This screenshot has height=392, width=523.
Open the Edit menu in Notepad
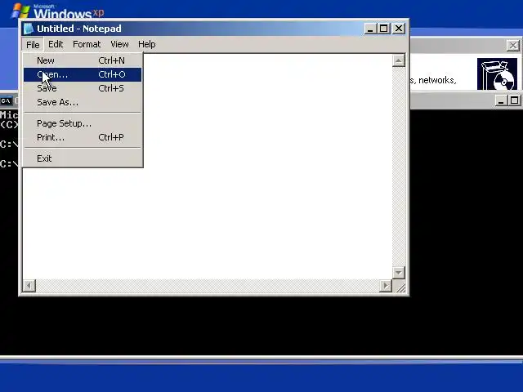point(56,44)
